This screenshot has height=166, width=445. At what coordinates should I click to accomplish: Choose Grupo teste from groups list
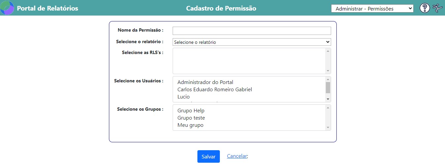191,118
